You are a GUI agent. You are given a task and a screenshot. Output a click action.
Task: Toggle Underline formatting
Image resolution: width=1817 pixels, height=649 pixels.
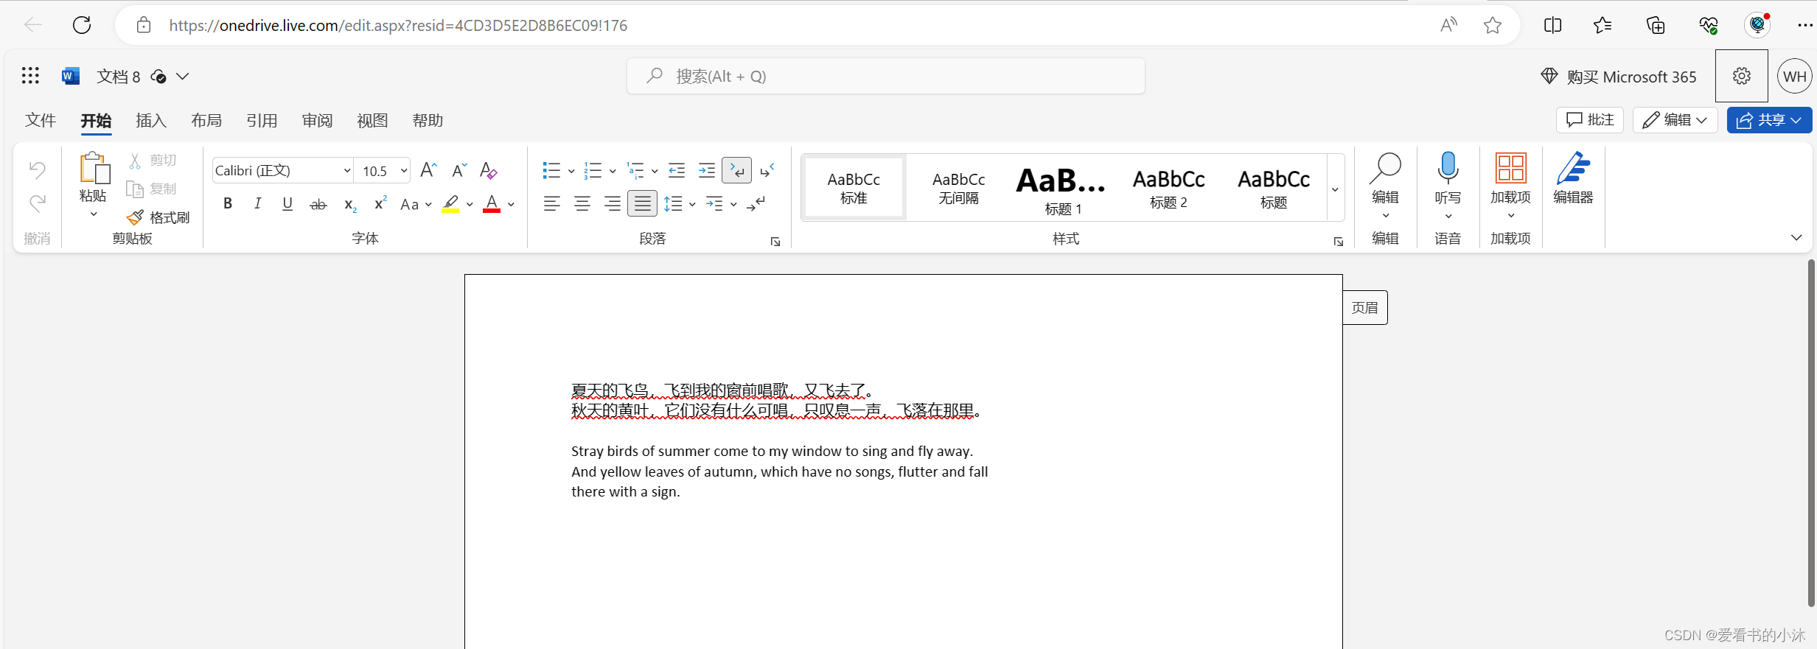(287, 204)
